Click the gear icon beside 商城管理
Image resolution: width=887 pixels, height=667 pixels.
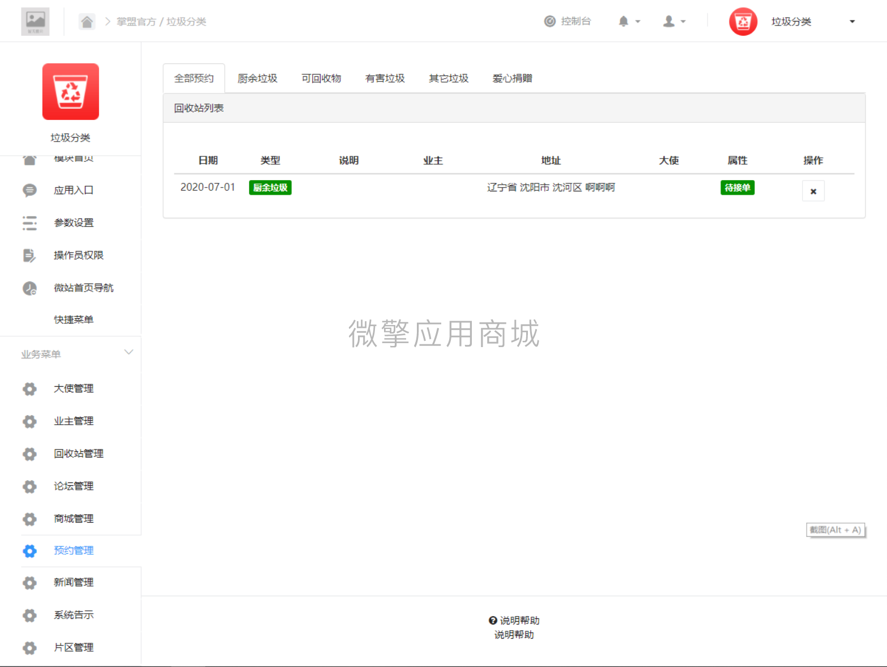[29, 519]
